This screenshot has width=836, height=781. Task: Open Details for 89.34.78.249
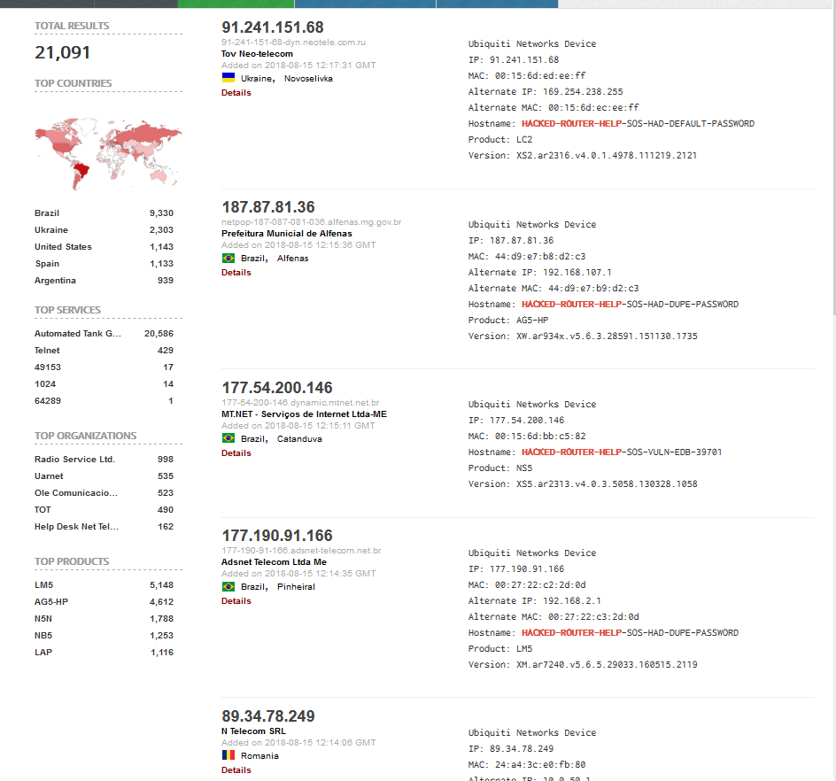click(x=236, y=769)
